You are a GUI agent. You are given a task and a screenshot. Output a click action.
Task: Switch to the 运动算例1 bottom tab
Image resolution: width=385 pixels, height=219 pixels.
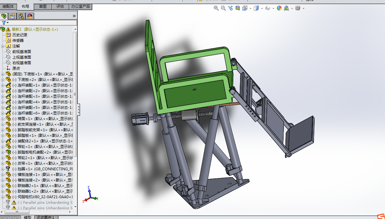coord(46,217)
